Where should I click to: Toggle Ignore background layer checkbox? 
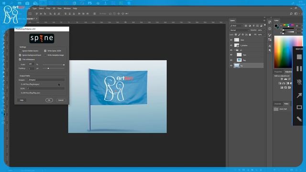(x=20, y=55)
